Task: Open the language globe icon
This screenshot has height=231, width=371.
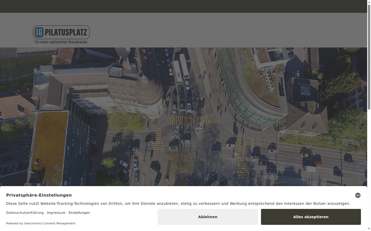Action: pos(358,195)
